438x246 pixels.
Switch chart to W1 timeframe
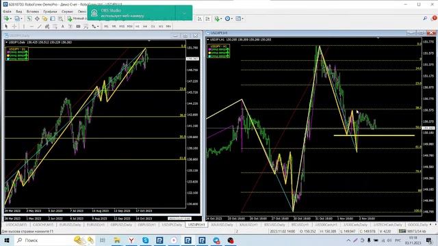click(x=161, y=26)
